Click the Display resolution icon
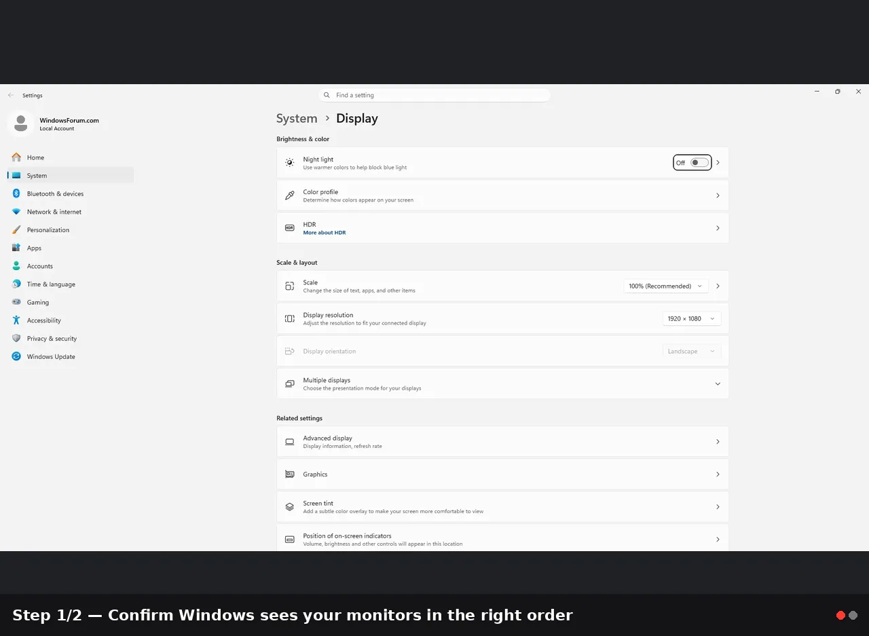Image resolution: width=869 pixels, height=636 pixels. 290,318
